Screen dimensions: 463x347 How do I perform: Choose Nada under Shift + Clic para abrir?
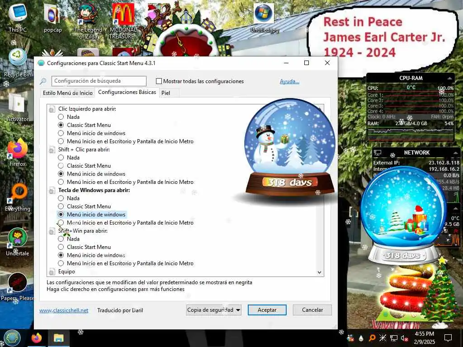pos(61,158)
